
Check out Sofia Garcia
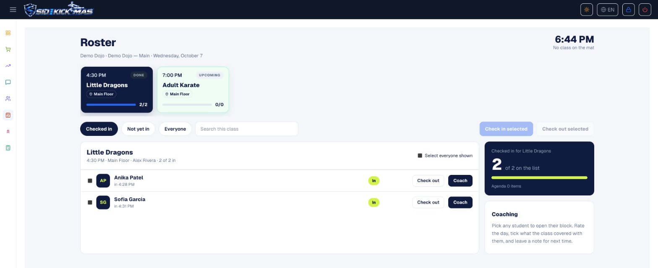pos(428,203)
